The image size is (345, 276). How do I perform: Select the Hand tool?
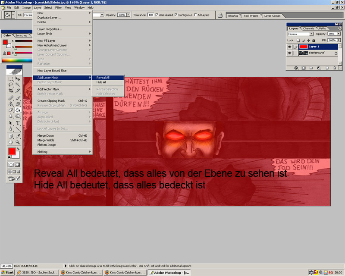click(x=11, y=141)
